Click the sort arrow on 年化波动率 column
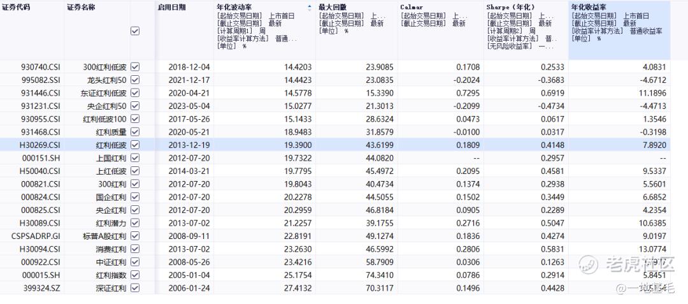The height and width of the screenshot is (304, 688). (x=310, y=8)
